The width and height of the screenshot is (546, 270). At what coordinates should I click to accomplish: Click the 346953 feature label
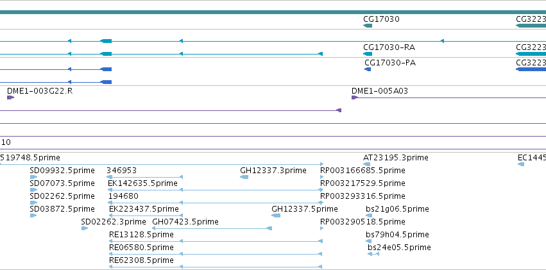click(x=121, y=171)
